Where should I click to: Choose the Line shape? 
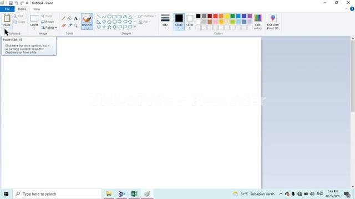click(99, 17)
